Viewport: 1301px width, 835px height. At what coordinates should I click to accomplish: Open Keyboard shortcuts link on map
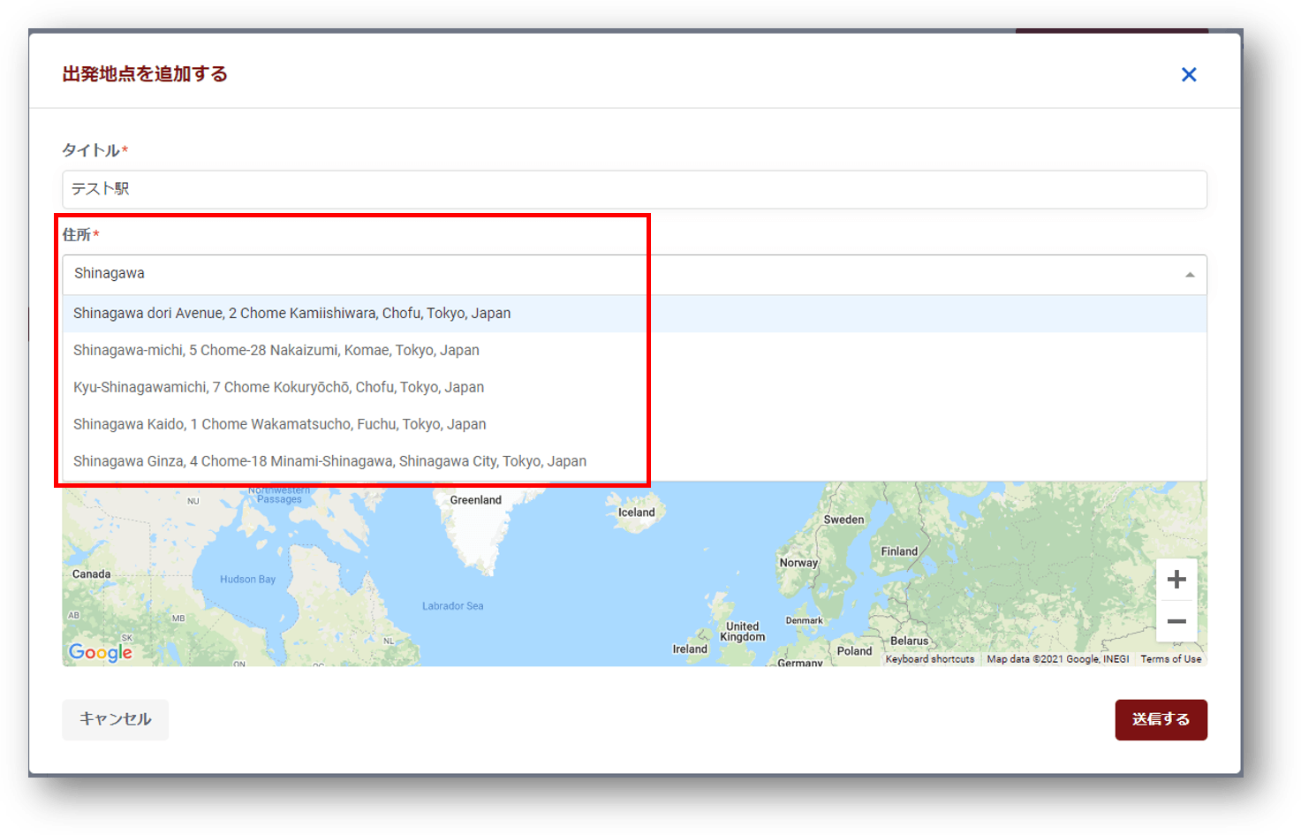point(930,659)
